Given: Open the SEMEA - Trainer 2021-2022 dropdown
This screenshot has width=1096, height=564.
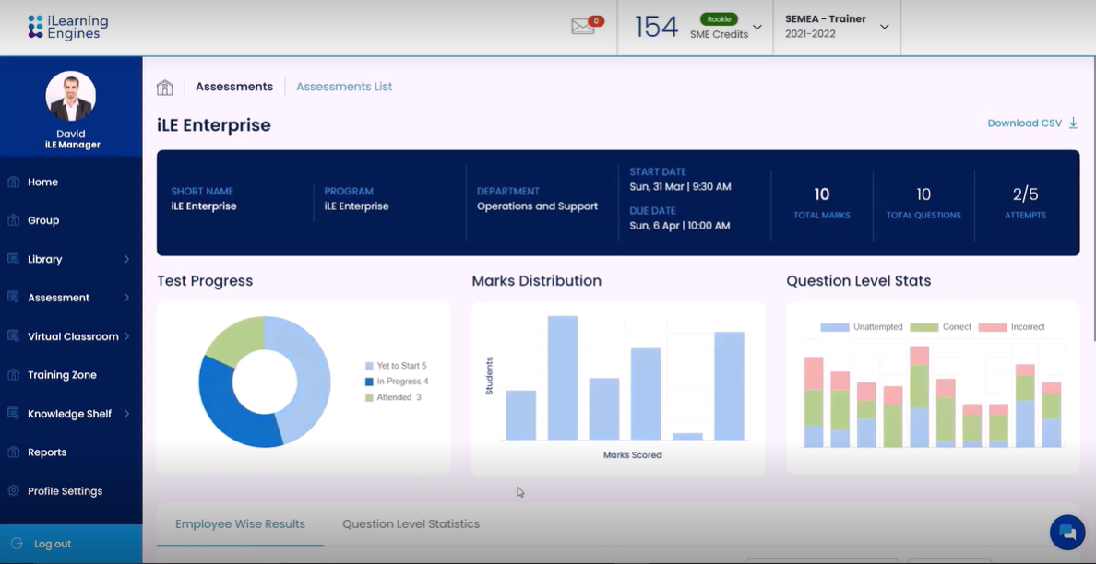Looking at the screenshot, I should click(x=884, y=27).
